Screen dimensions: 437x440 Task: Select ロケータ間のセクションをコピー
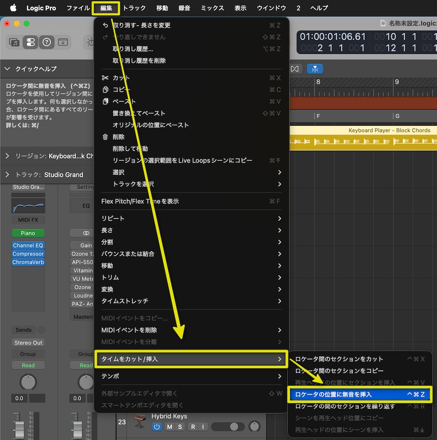point(360,371)
